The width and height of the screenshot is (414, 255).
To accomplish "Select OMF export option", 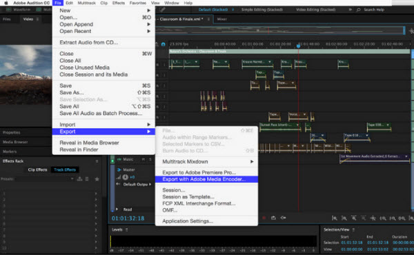I will (x=206, y=210).
